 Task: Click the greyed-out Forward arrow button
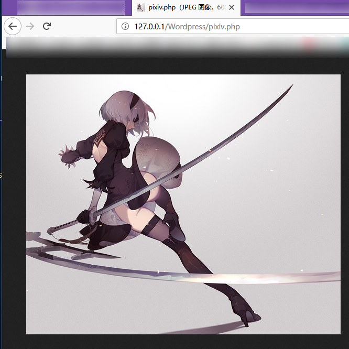[30, 26]
